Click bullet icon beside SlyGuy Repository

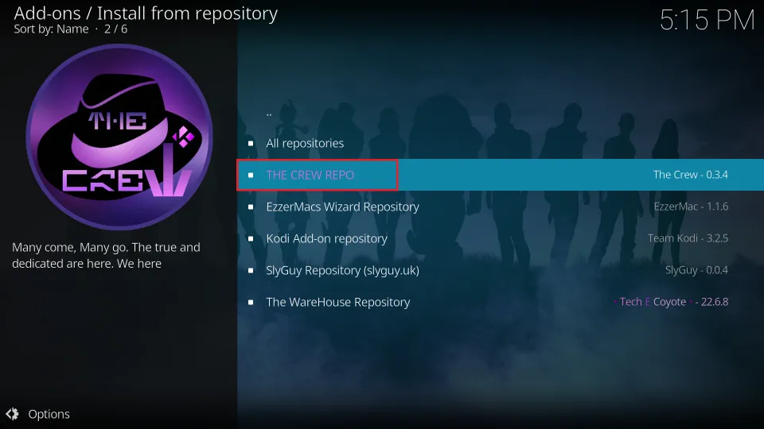pyautogui.click(x=251, y=270)
